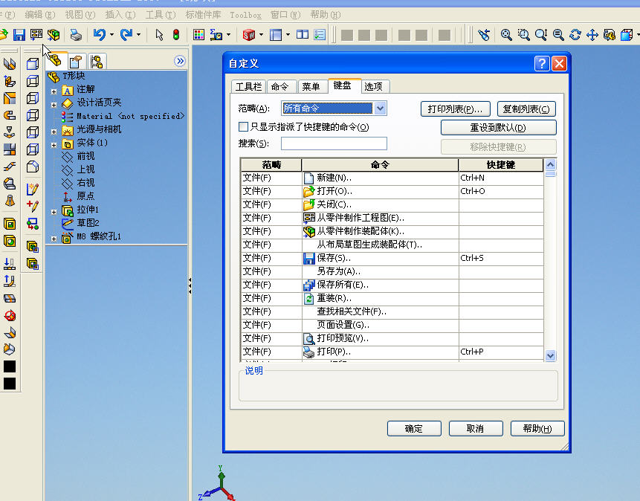Click the color grid Edit Color icon
The image size is (640, 501).
(x=198, y=35)
